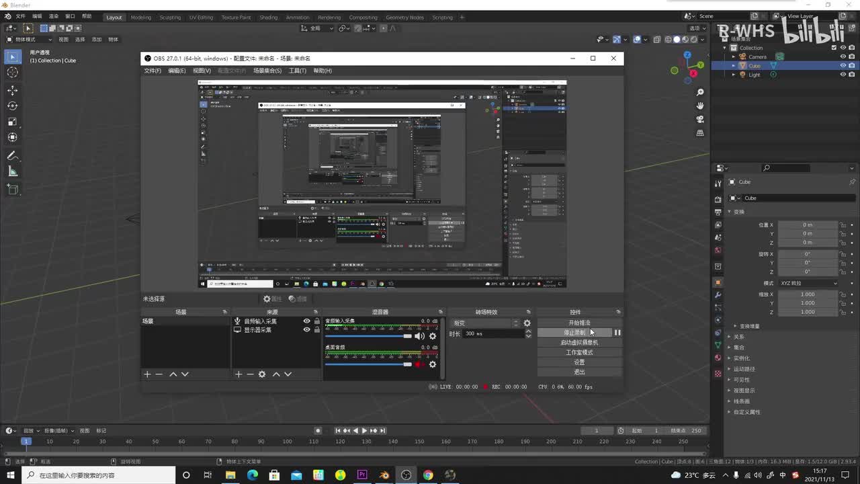The width and height of the screenshot is (860, 484).
Task: Open the 模式 XYZ 欧拉 rotation mode dropdown
Action: 809,283
